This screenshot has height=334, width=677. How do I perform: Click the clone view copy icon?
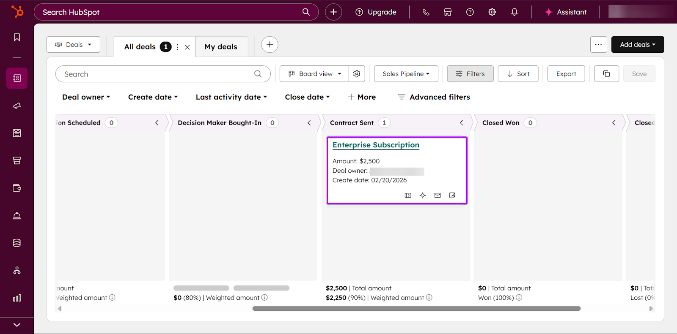(x=606, y=74)
